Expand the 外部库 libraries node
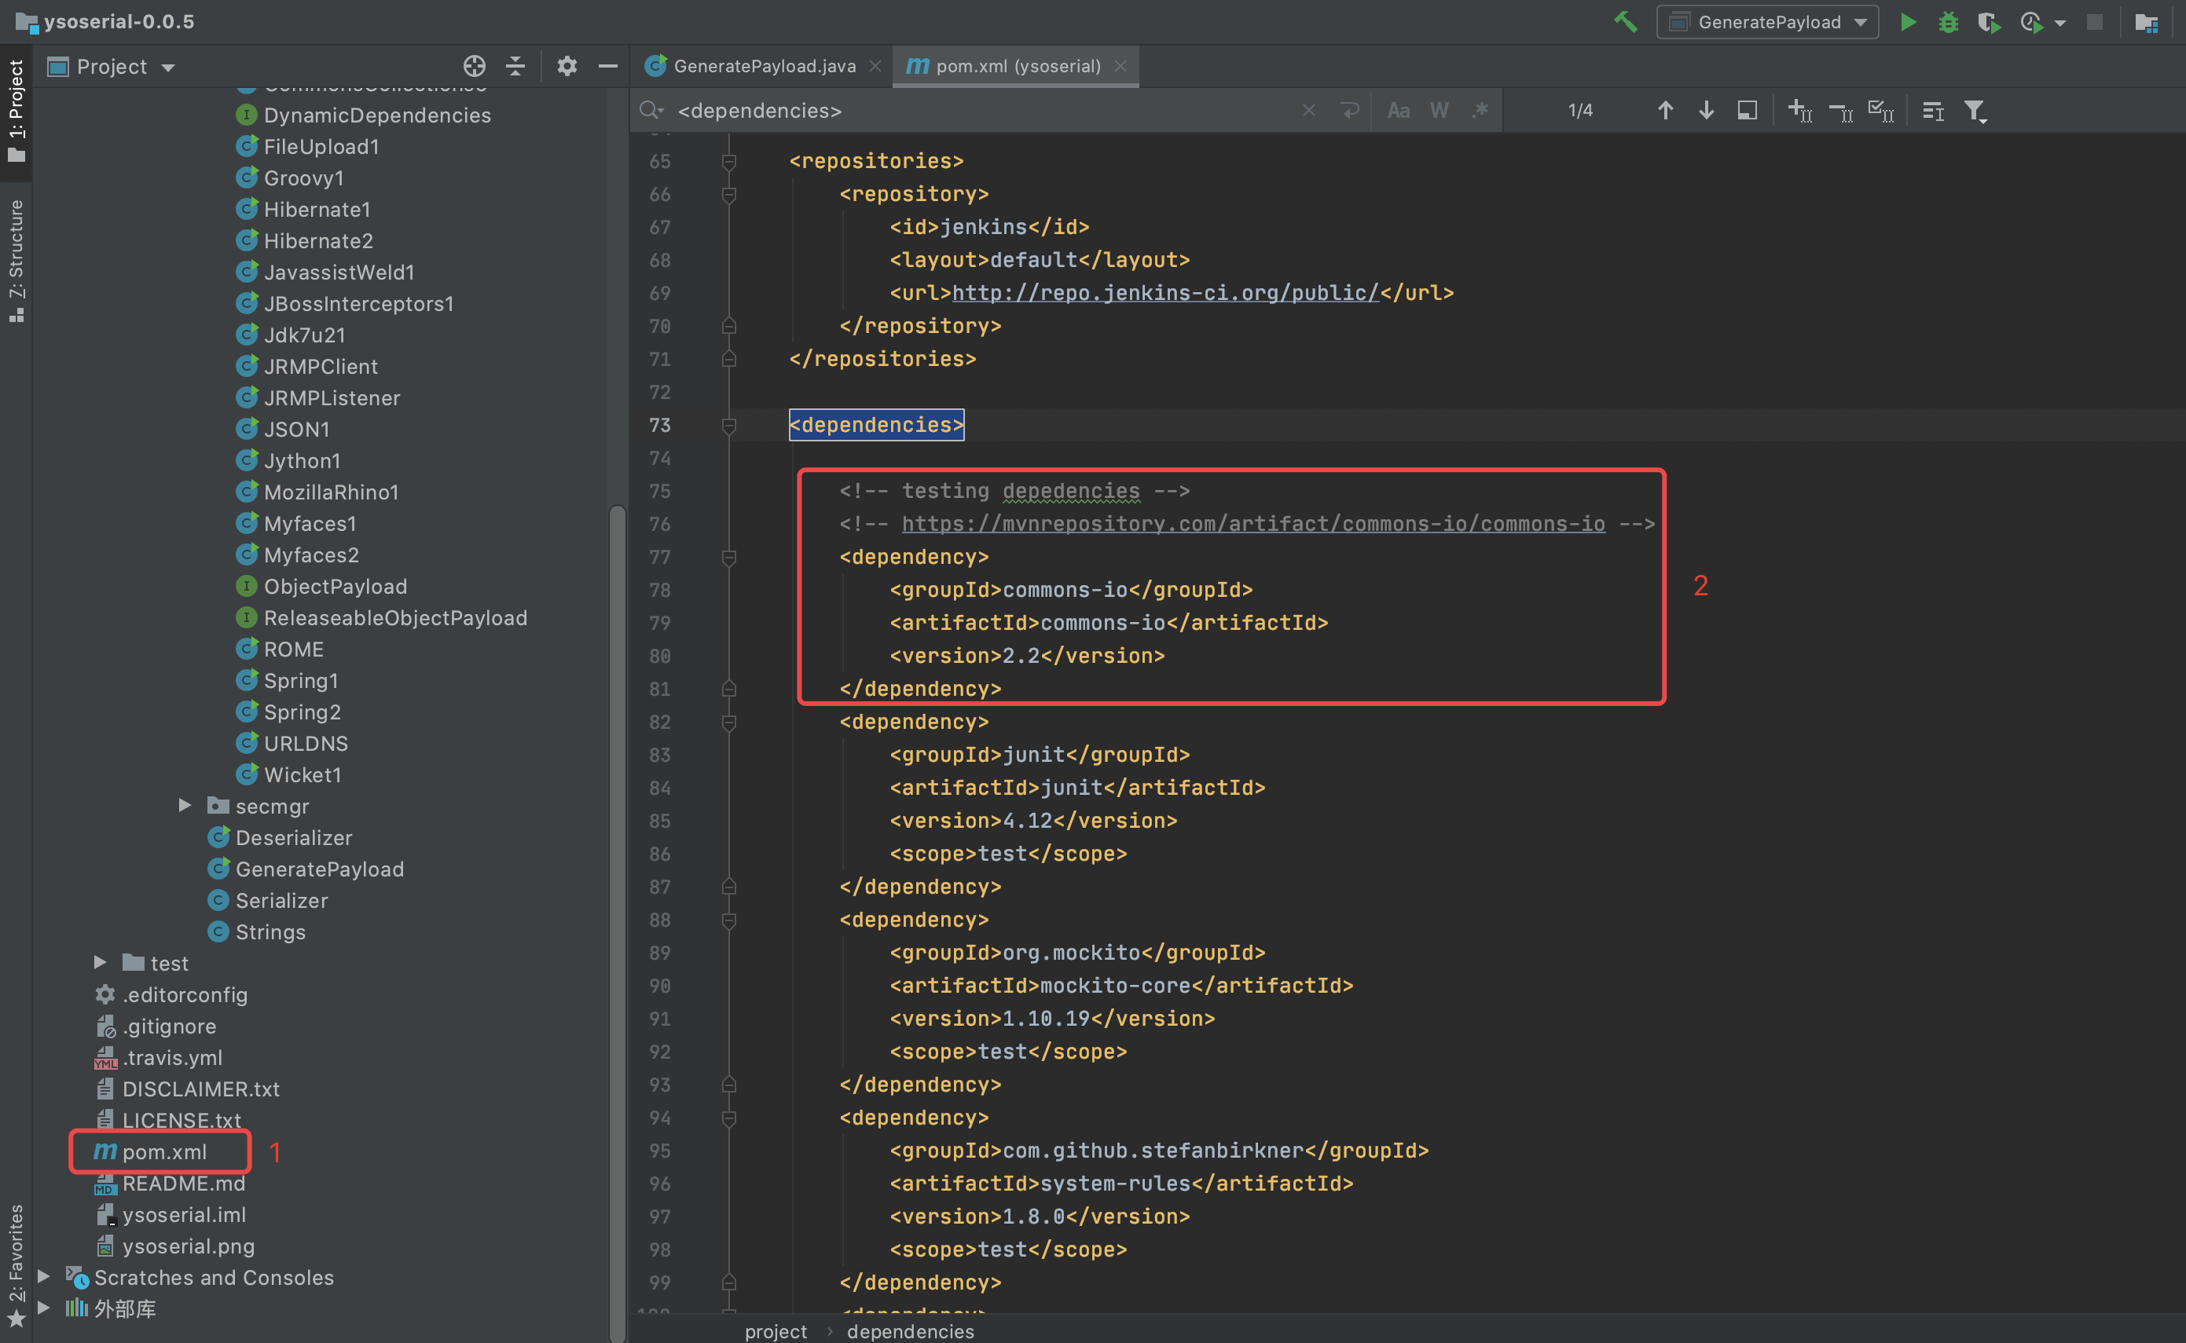The height and width of the screenshot is (1343, 2186). point(42,1308)
